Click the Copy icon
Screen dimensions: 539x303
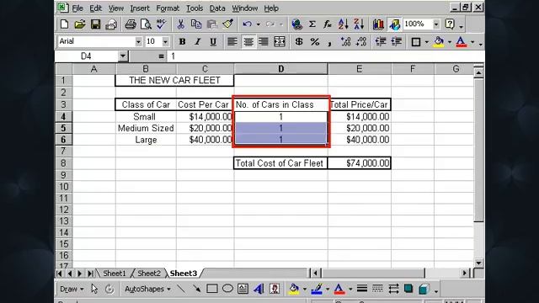click(196, 24)
